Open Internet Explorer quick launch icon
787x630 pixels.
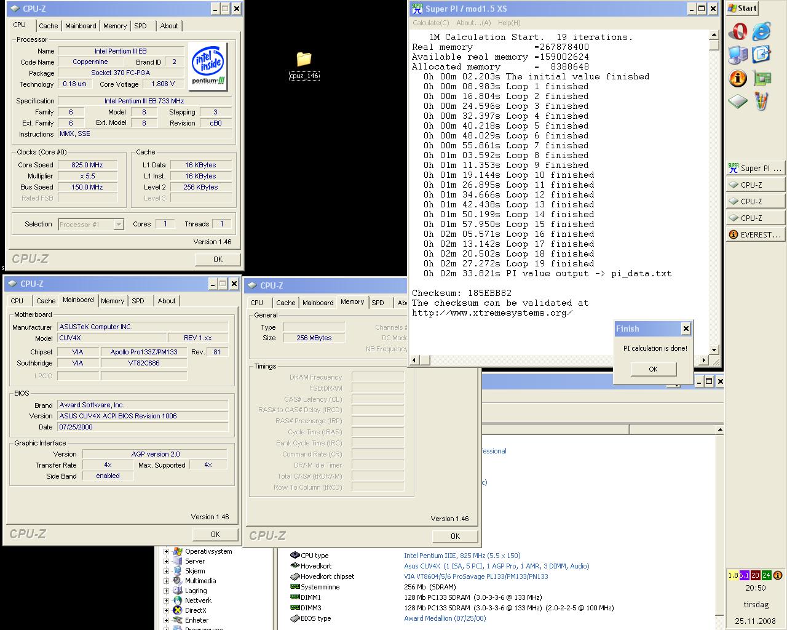click(761, 31)
